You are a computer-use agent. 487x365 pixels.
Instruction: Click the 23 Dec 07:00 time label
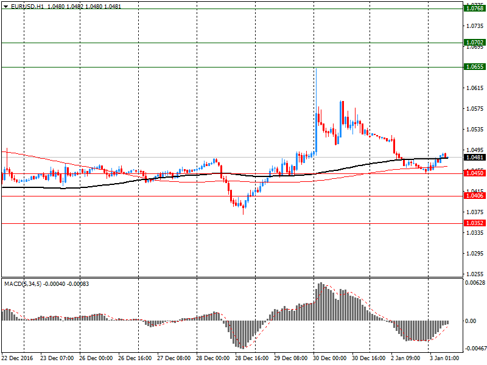click(x=57, y=358)
